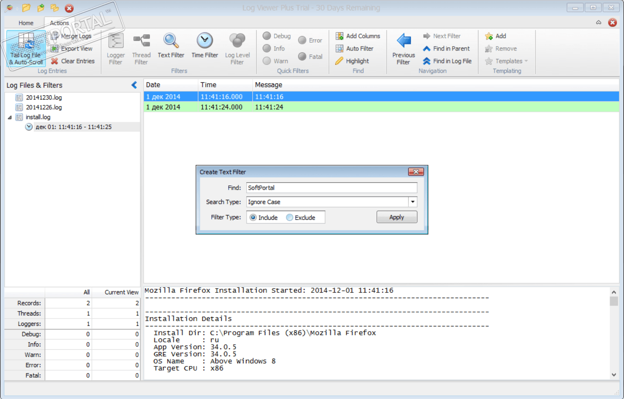Sort by the Date column header
The width and height of the screenshot is (624, 399).
(171, 85)
